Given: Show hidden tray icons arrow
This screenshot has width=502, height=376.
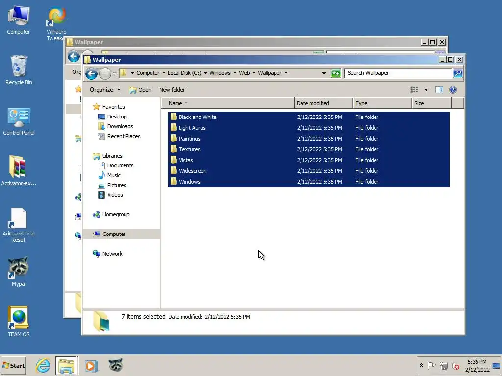Looking at the screenshot, I should click(x=421, y=365).
